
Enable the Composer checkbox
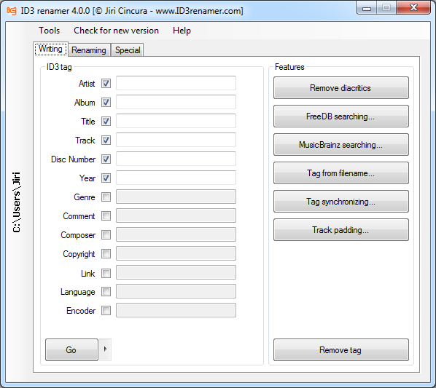(x=106, y=234)
